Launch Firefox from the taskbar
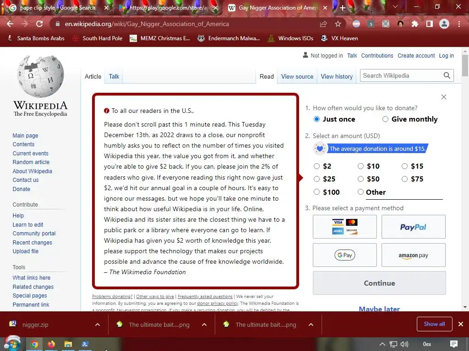Screen dimensions: 469x351 click(x=51, y=345)
